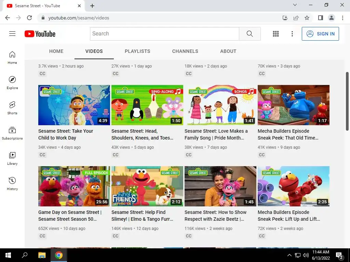Click the page vertical scrollbar
Image resolution: width=350 pixels, height=262 pixels.
347,101
